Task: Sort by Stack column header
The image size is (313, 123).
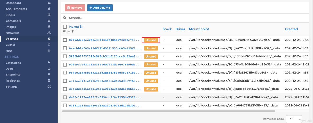Action: click(x=167, y=29)
